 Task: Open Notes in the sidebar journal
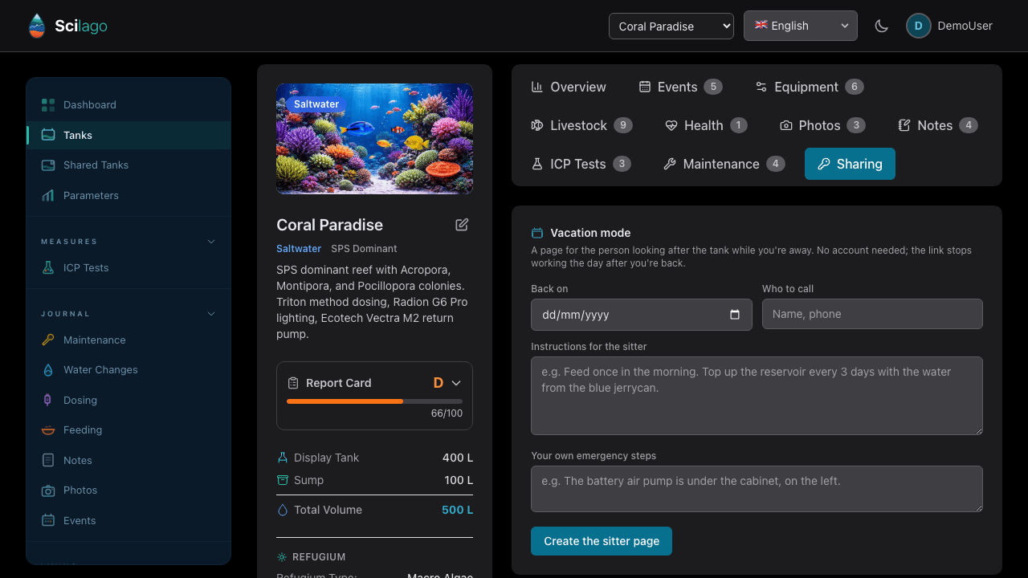tap(128, 461)
